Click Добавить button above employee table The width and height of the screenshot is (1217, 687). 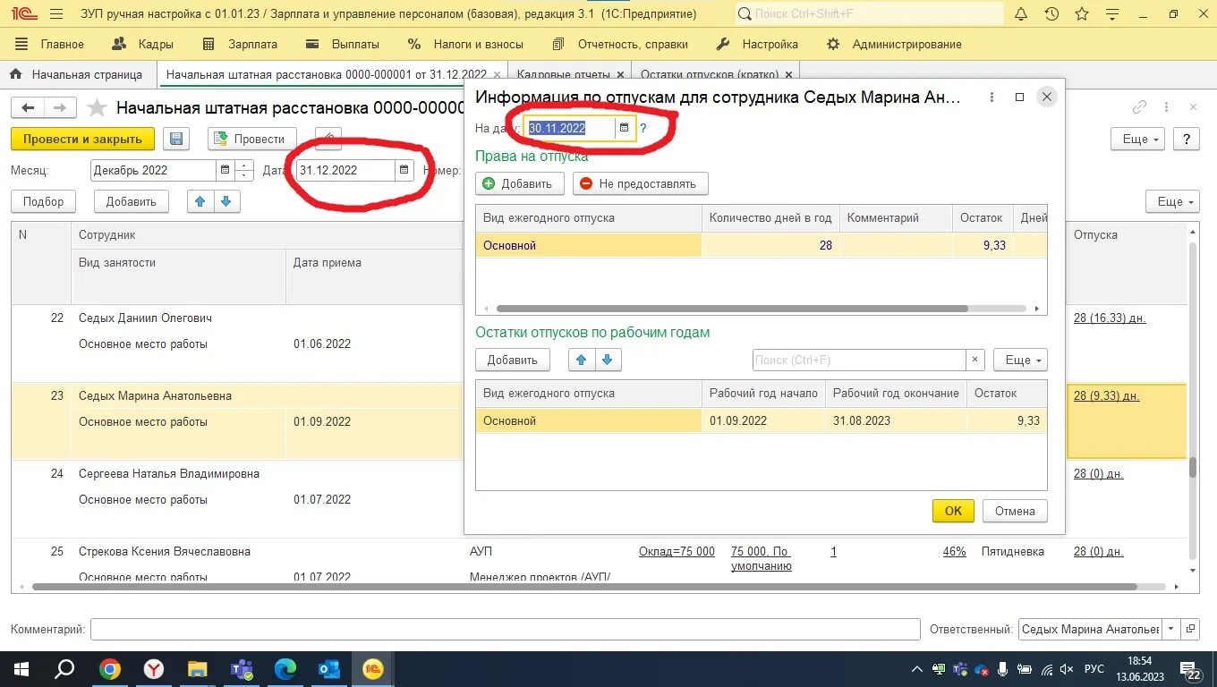(132, 201)
